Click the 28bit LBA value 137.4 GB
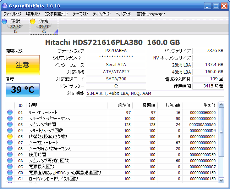Image resolution: width=230 pixels, height=189 pixels. pyautogui.click(x=208, y=65)
